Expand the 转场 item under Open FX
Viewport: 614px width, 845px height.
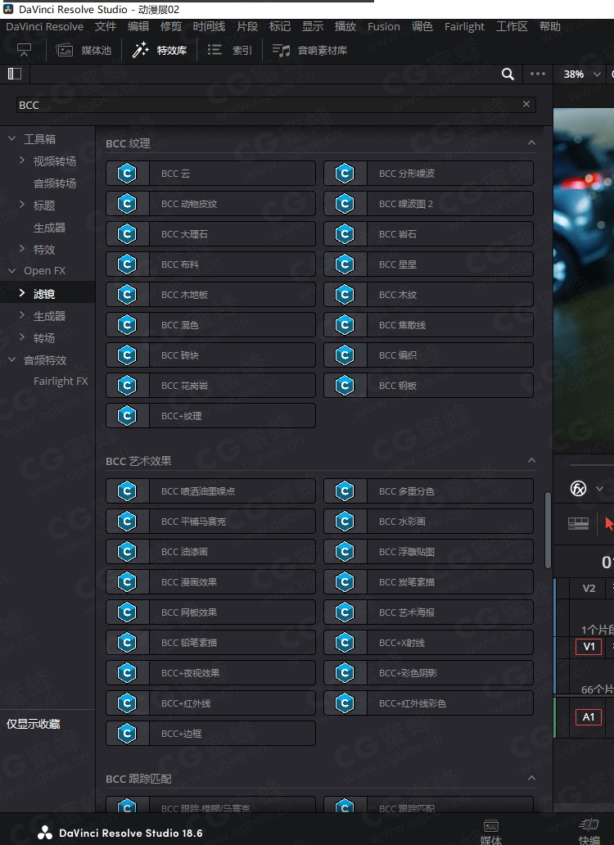pyautogui.click(x=22, y=337)
